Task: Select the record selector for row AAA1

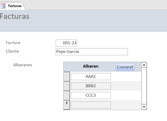Action: (67, 76)
